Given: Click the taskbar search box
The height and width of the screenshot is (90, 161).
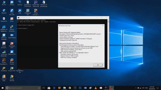Looking at the screenshot, I should click(23, 88).
